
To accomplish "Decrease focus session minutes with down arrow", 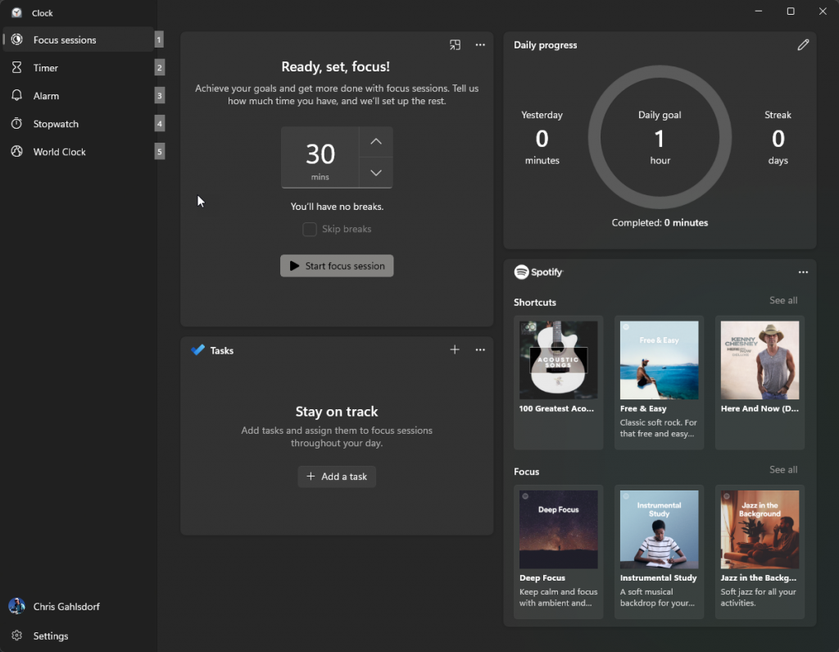I will pyautogui.click(x=375, y=172).
